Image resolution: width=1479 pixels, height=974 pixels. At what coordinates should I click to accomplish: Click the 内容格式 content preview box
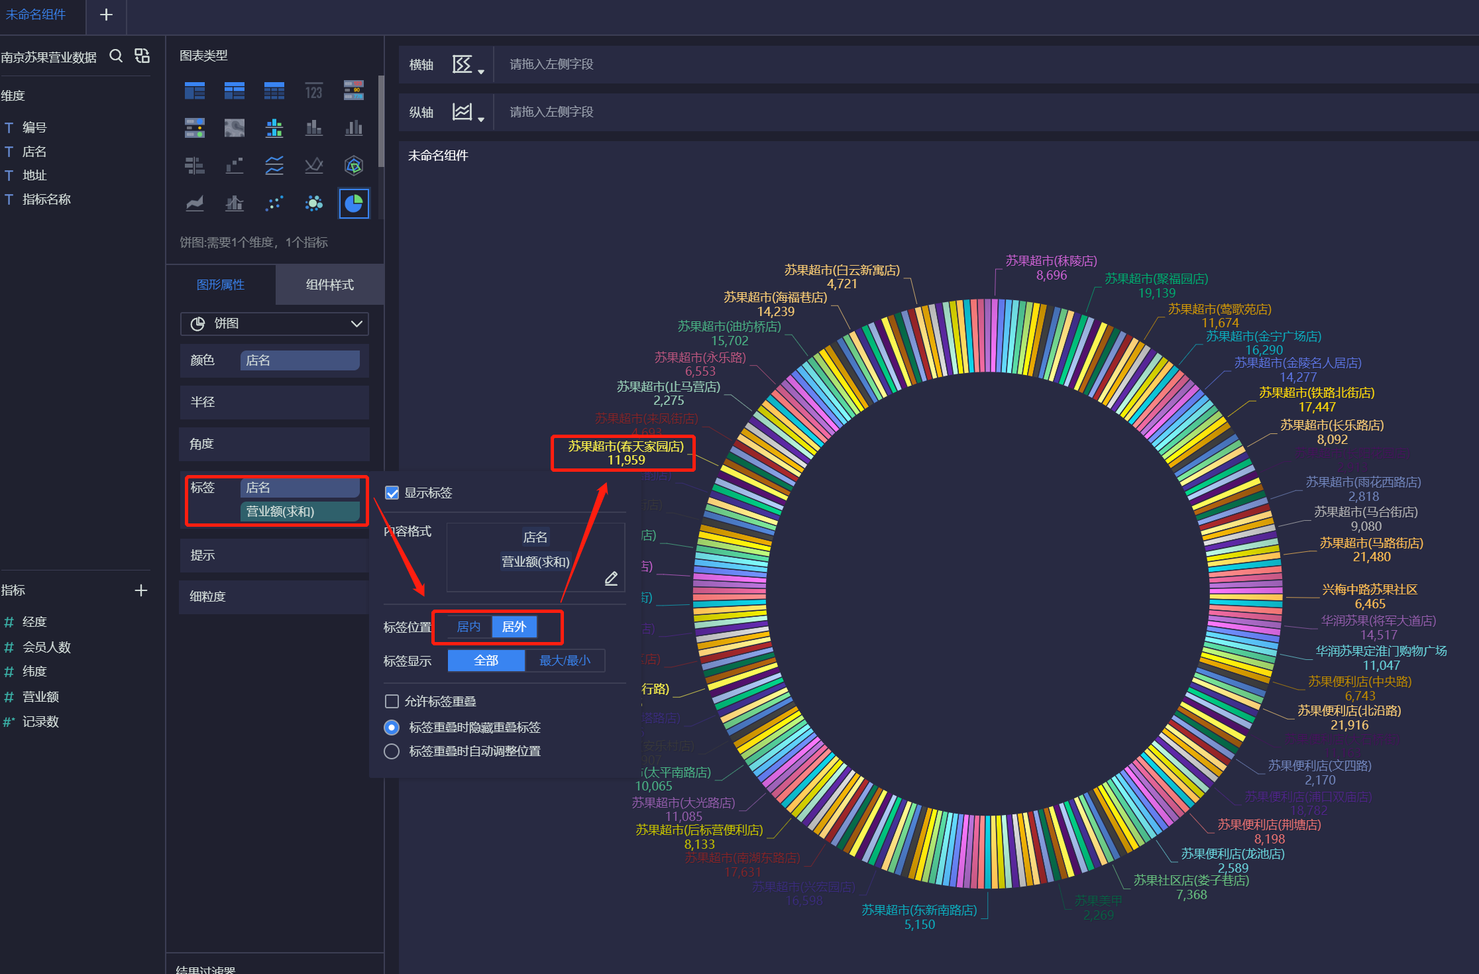[535, 557]
